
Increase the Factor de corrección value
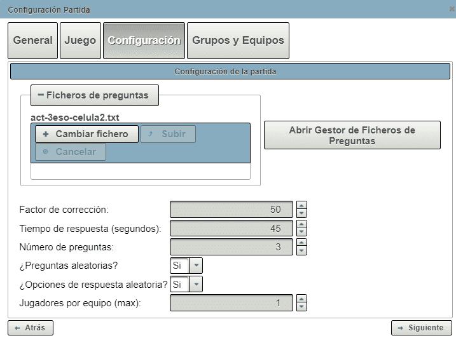tap(302, 205)
